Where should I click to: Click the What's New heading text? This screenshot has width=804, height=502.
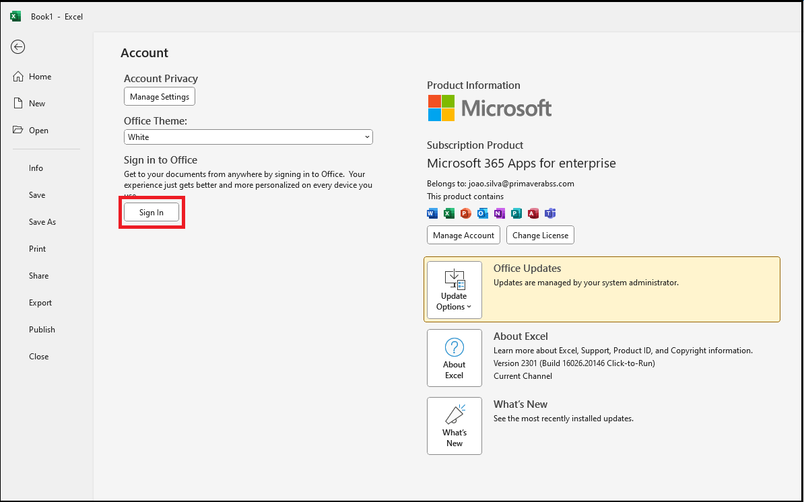click(521, 404)
